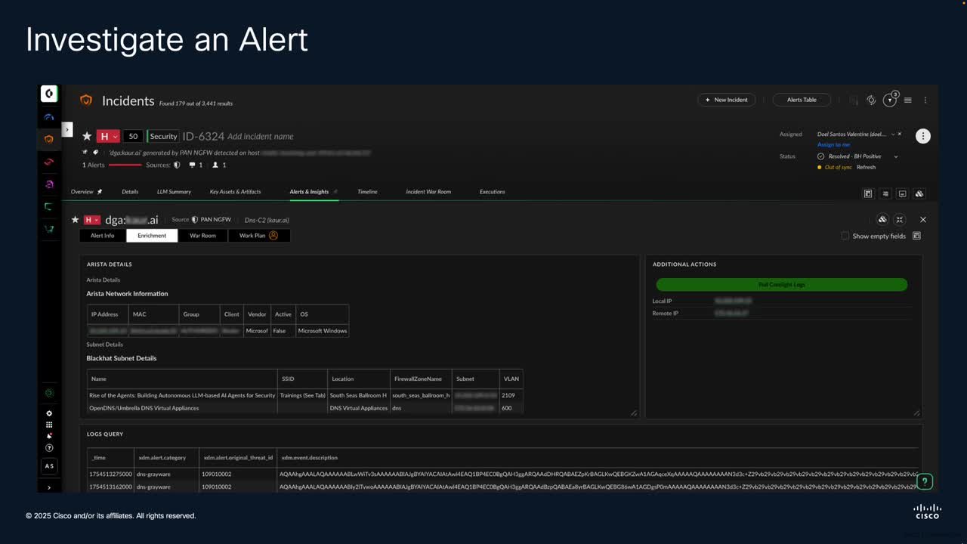Screen dimensions: 967x544
Task: Open the incident filter funnel icon
Action: (x=890, y=100)
